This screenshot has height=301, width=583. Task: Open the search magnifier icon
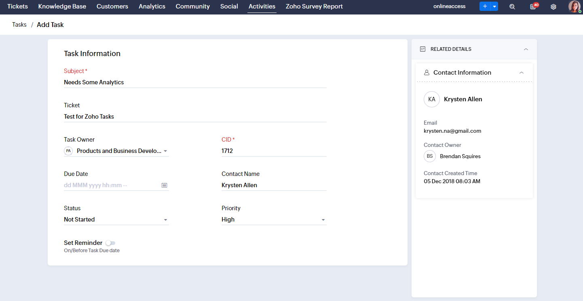pos(512,6)
